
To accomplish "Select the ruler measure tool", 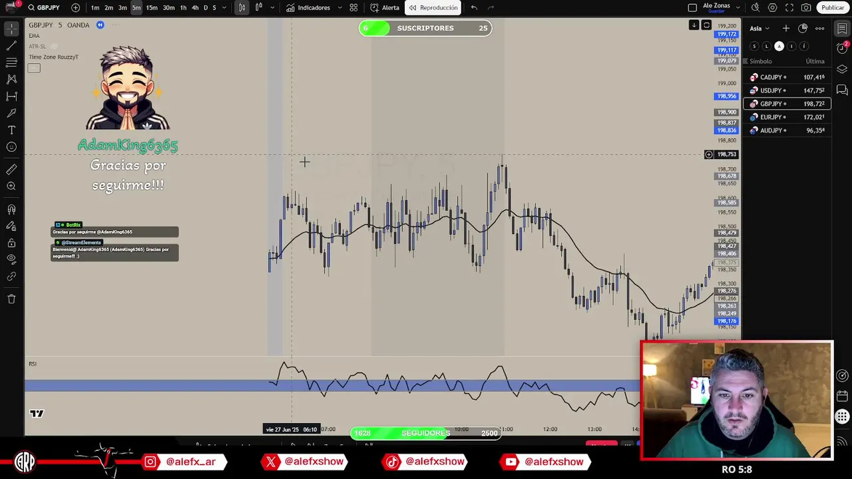I will tap(11, 170).
